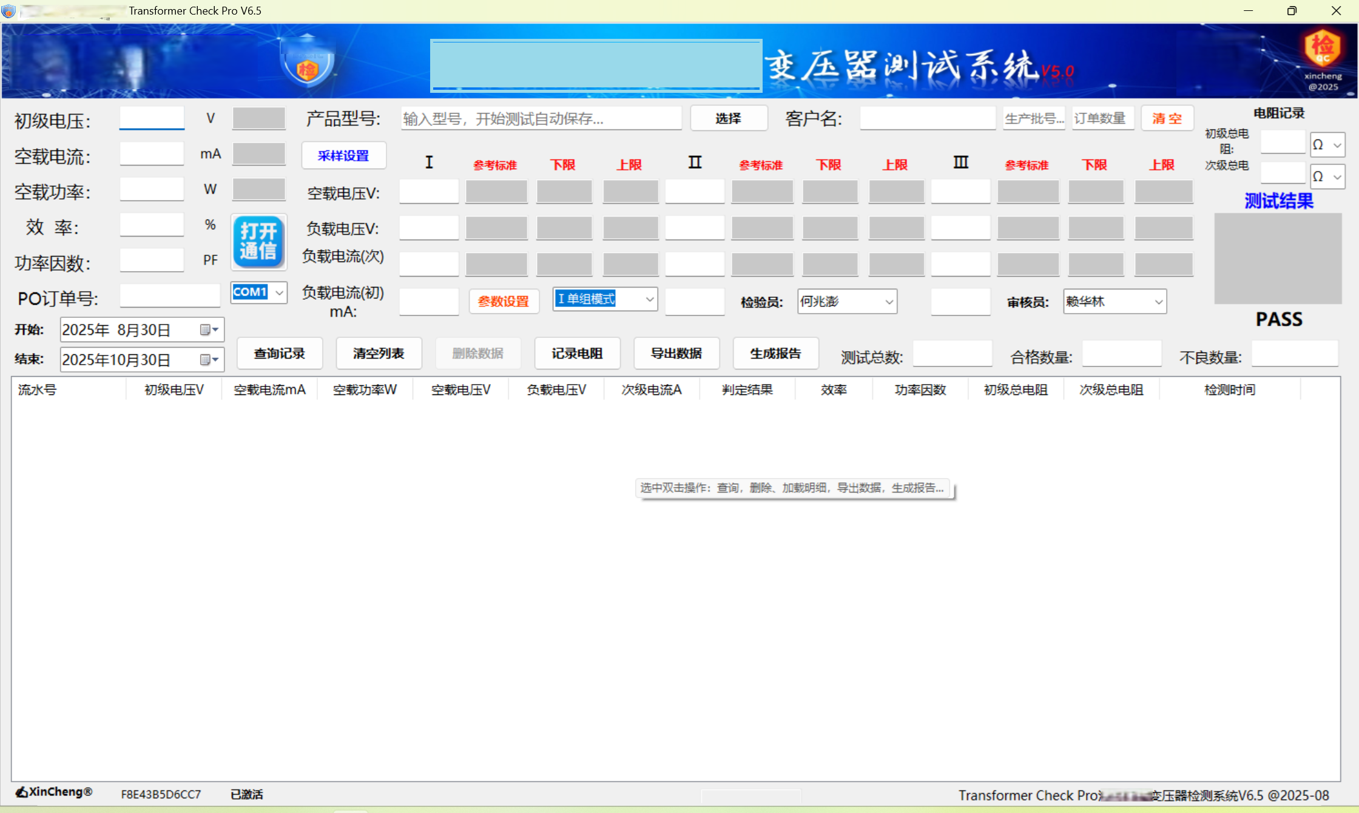Viewport: 1359px width, 813px height.
Task: Change the primary resistance Ω unit dropdown
Action: 1337,145
